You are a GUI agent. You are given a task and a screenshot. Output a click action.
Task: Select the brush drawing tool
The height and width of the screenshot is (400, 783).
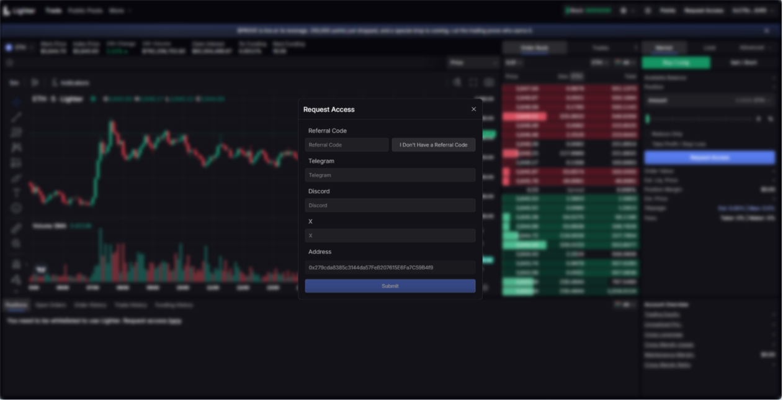click(16, 178)
